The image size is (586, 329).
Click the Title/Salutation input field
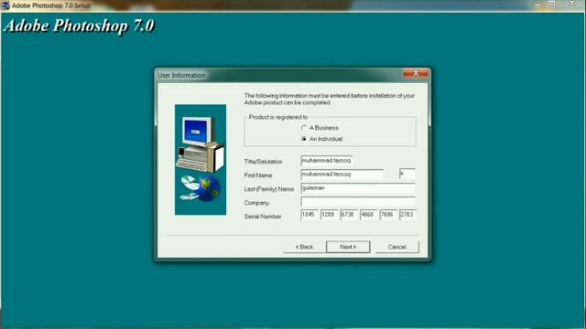tap(326, 161)
